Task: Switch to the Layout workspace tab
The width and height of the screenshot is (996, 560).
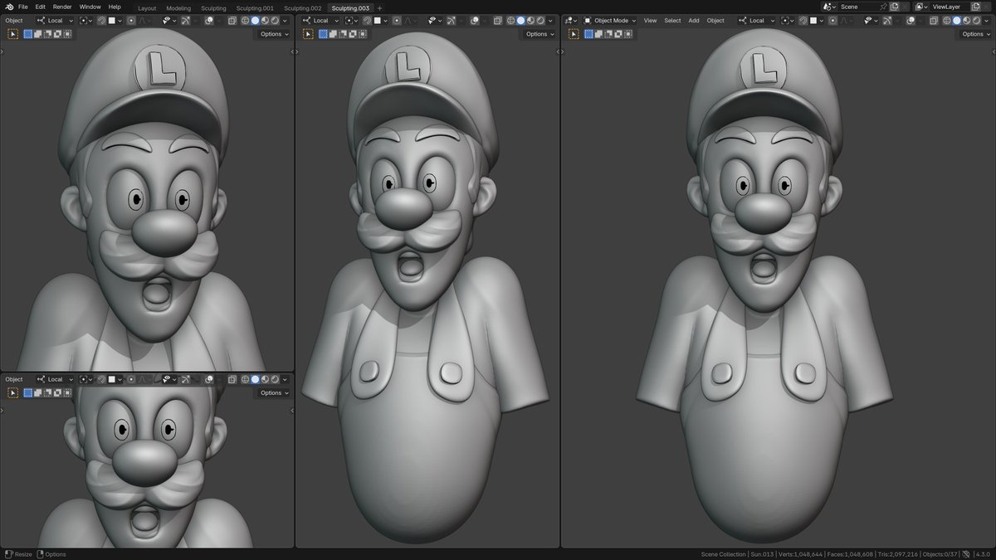Action: coord(147,7)
